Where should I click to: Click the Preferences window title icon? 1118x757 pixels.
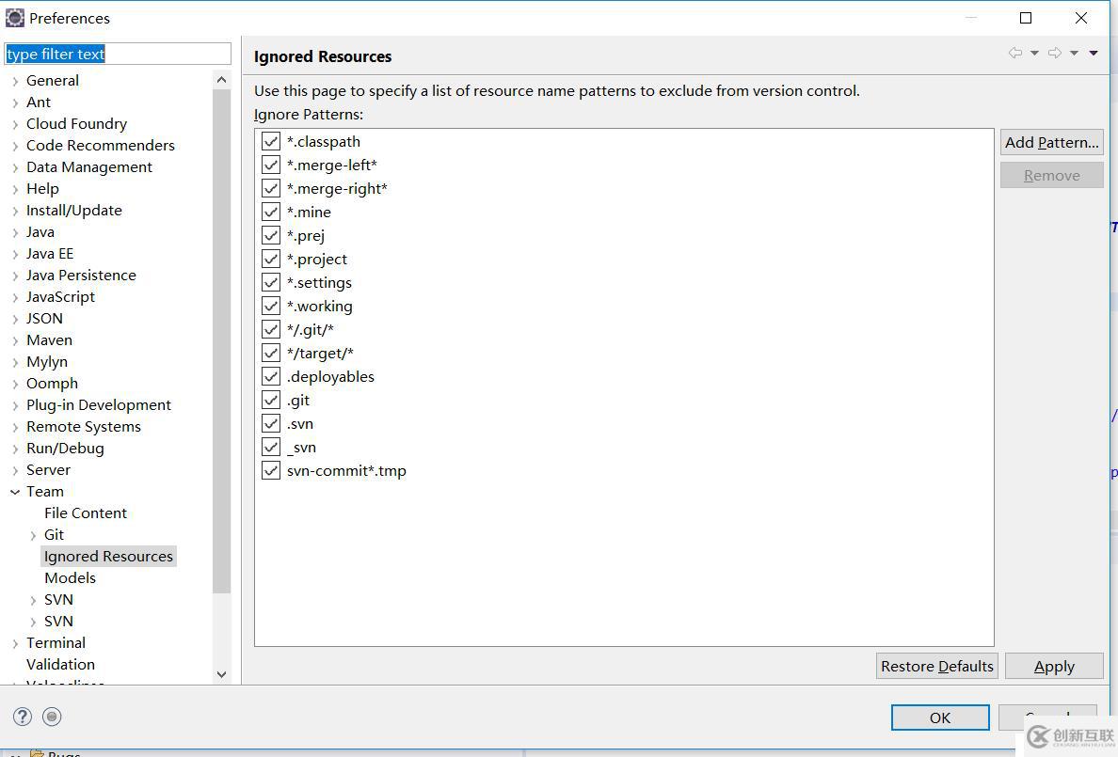pyautogui.click(x=15, y=18)
